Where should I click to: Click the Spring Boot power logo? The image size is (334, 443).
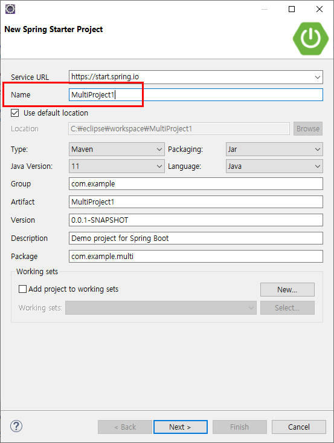[x=310, y=38]
